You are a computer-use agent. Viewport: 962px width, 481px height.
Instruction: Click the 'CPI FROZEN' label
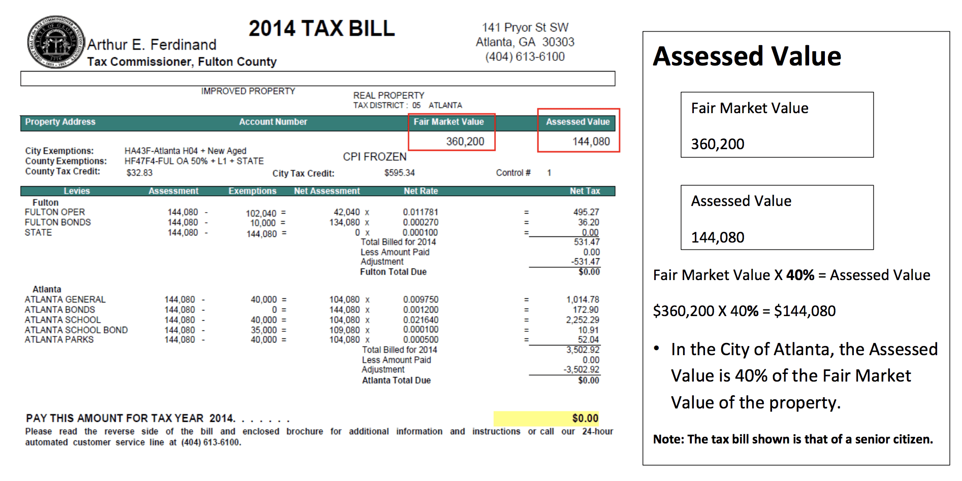[x=375, y=157]
